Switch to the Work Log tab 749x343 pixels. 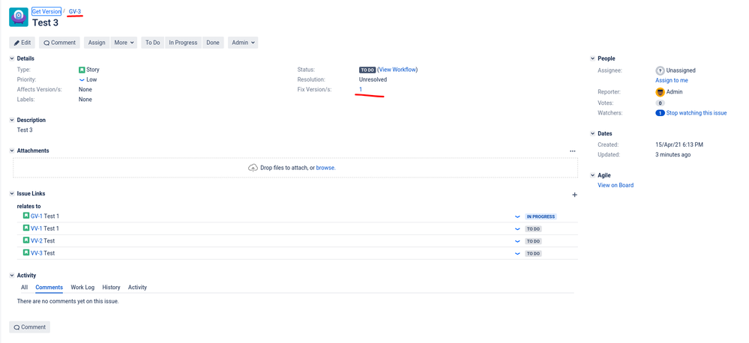(82, 288)
